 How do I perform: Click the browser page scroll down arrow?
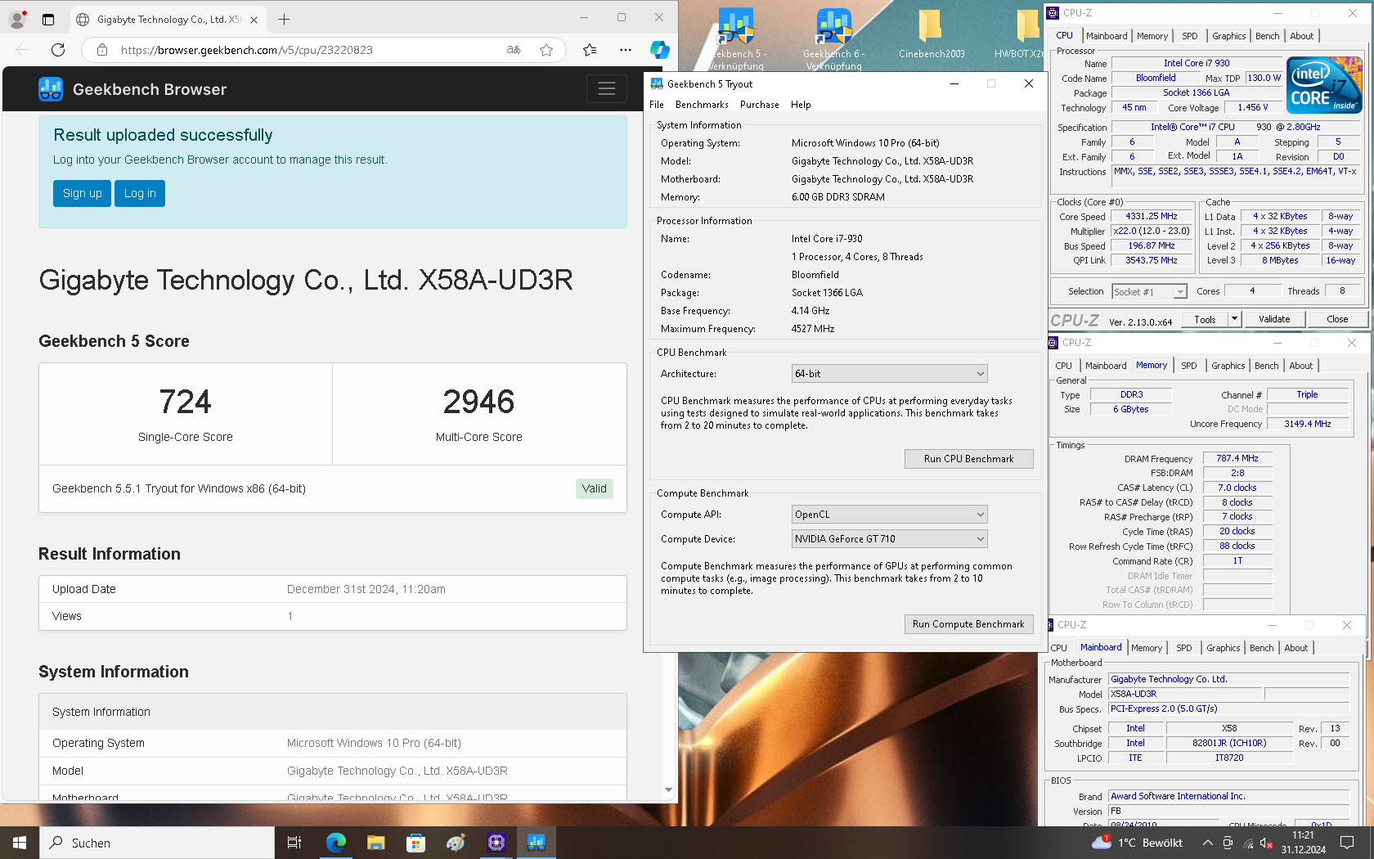[669, 790]
